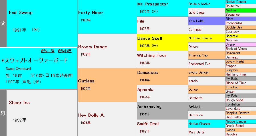Click the Mr. Prospector cell
This screenshot has height=136, width=256.
[162, 8]
